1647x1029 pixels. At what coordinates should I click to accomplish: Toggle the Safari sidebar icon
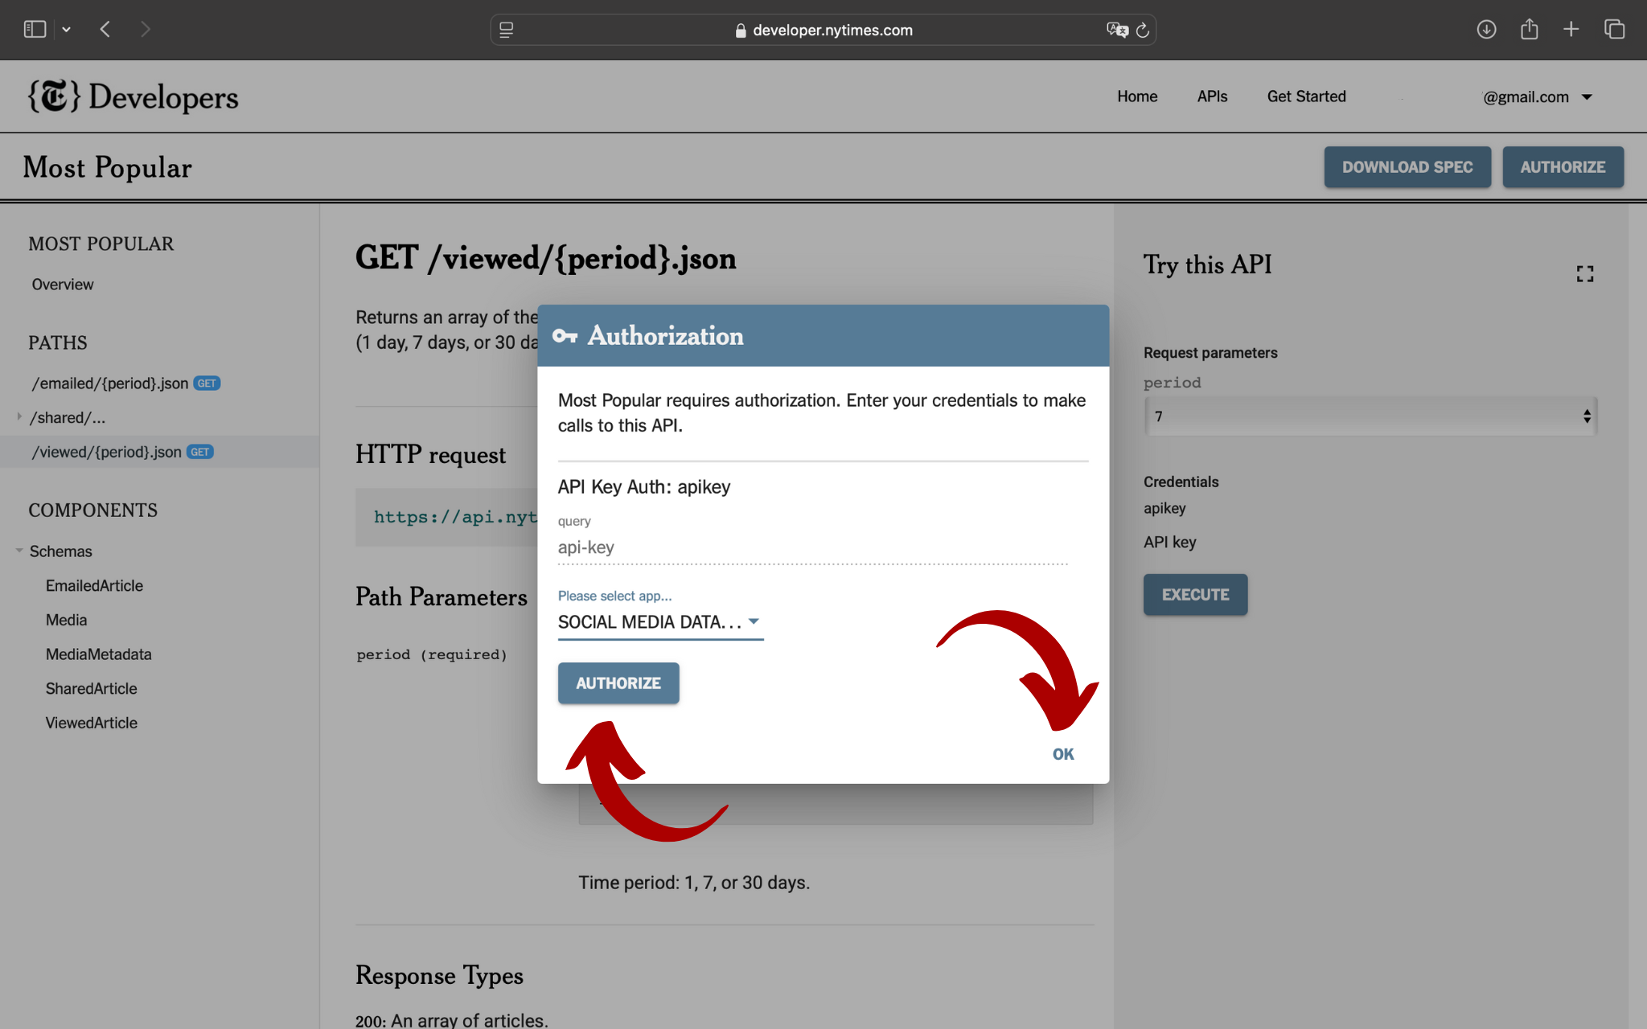35,30
